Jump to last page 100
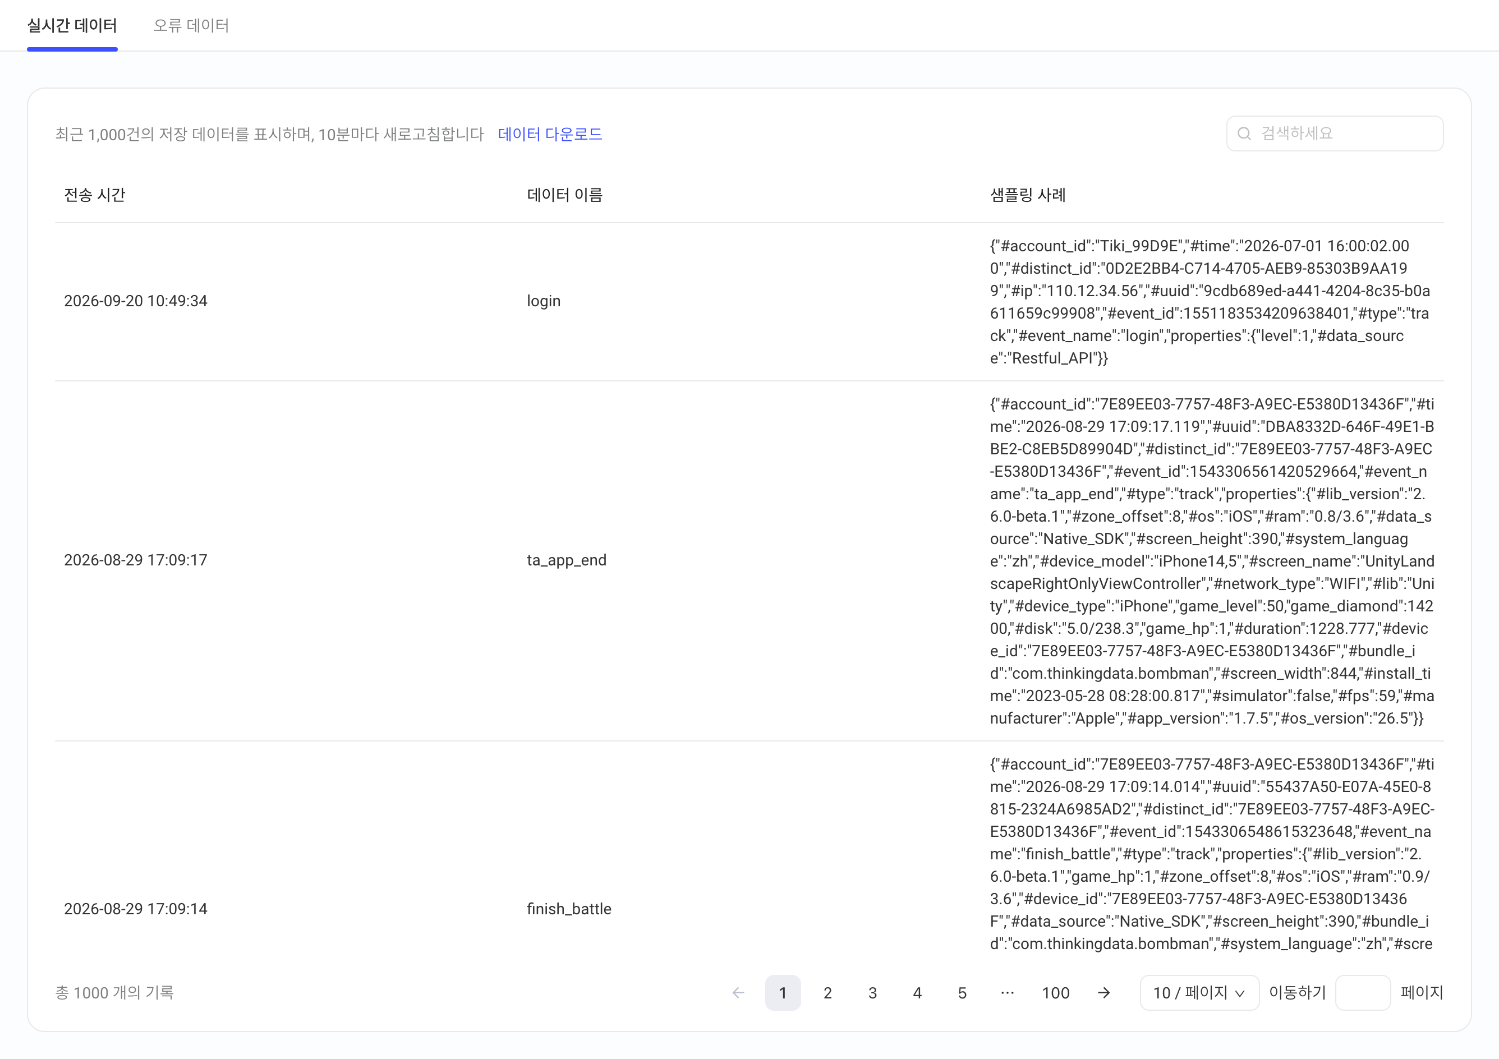Screen dimensions: 1499x1059 pyautogui.click(x=1055, y=992)
